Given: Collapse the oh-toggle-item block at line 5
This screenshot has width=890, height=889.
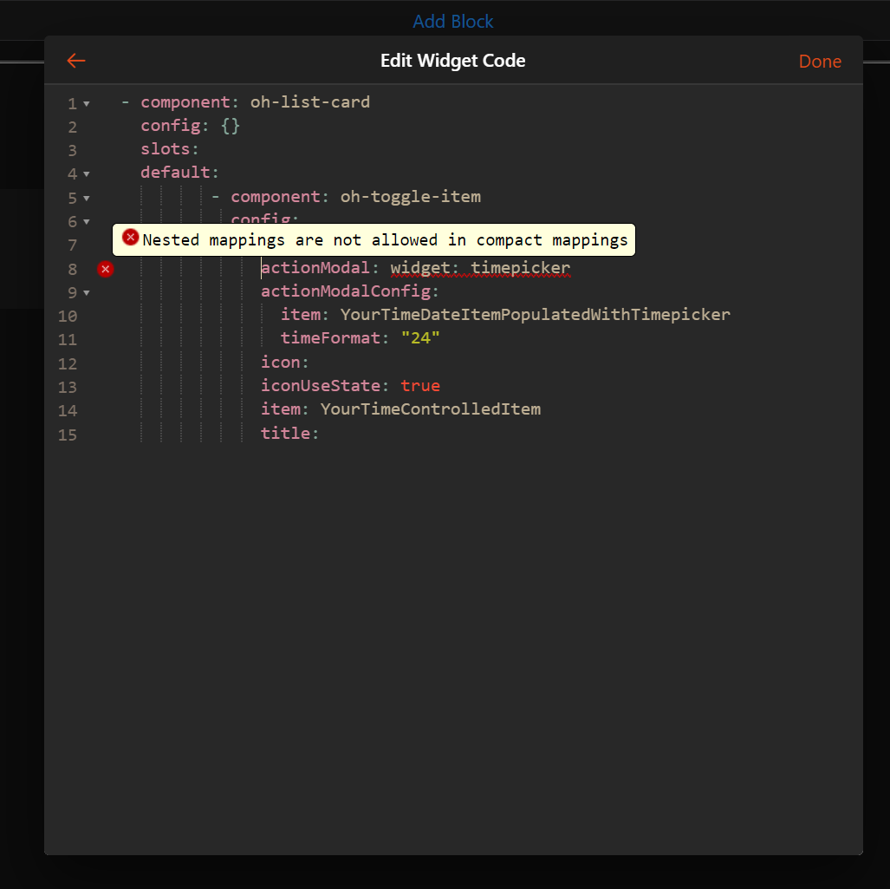Looking at the screenshot, I should pyautogui.click(x=87, y=199).
